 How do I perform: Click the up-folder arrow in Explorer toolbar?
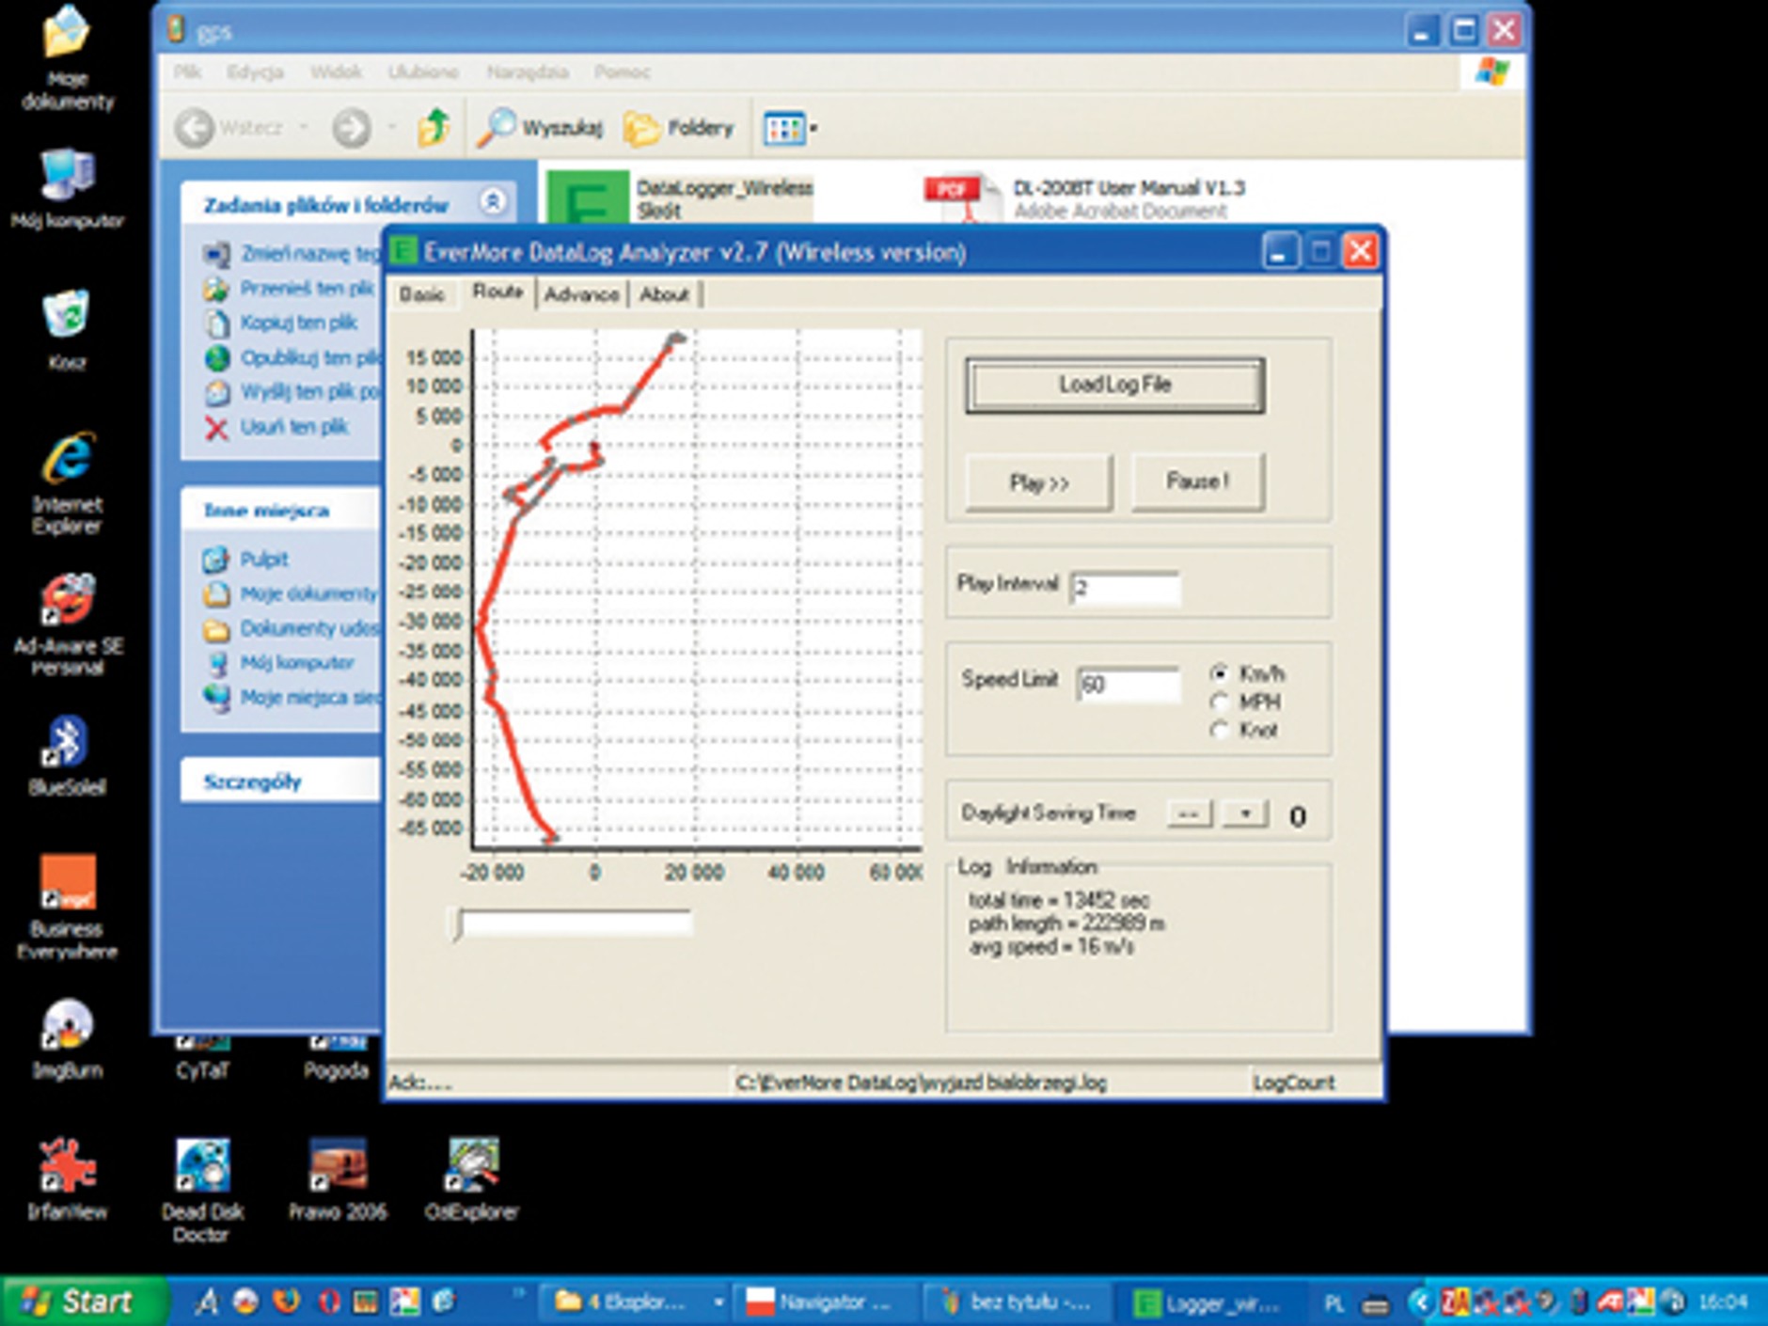434,128
